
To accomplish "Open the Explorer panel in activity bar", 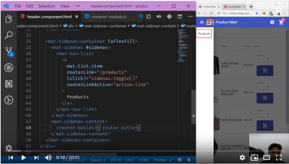I will pyautogui.click(x=9, y=19).
